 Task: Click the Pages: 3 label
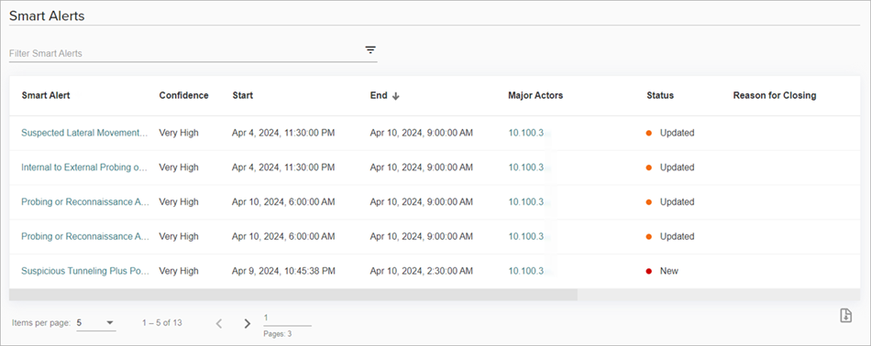pos(278,334)
